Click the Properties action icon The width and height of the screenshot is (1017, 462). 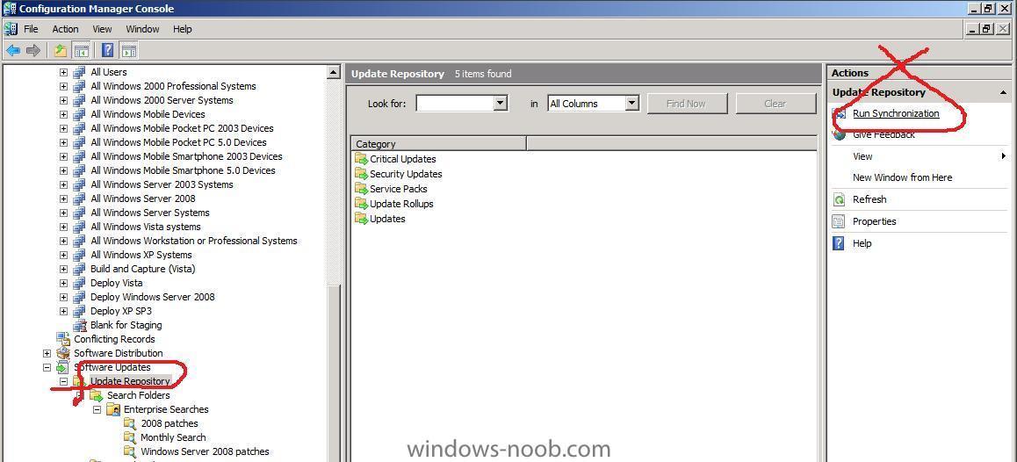click(x=840, y=222)
